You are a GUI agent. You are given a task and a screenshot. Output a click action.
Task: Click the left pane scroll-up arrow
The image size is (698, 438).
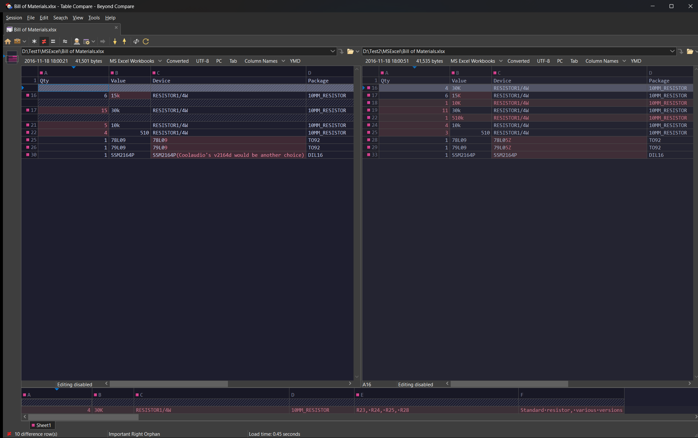(357, 69)
